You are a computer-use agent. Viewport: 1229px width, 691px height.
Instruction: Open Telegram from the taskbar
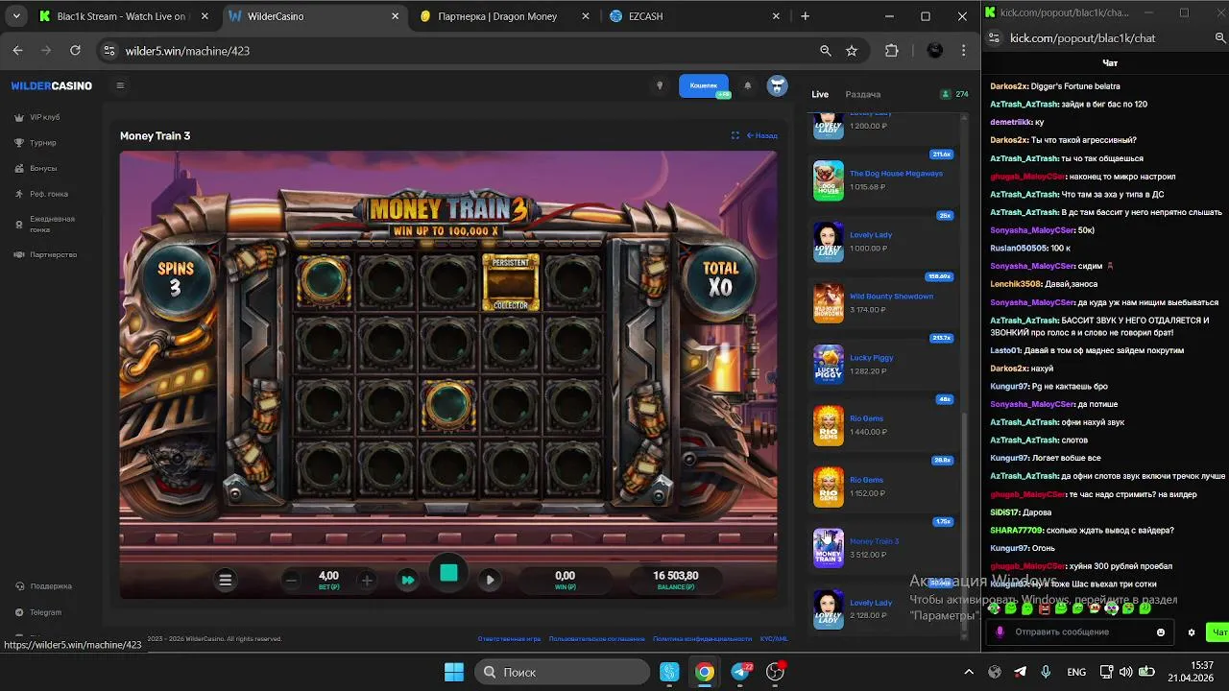point(740,672)
